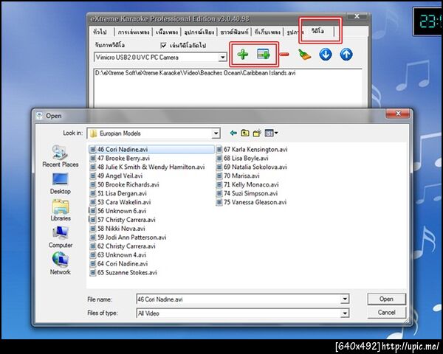Select Desktop in places sidebar
This screenshot has width=443, height=354.
coord(61,184)
